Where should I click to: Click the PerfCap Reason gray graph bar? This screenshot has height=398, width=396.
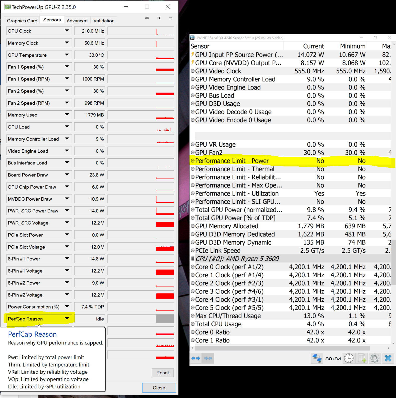point(165,319)
